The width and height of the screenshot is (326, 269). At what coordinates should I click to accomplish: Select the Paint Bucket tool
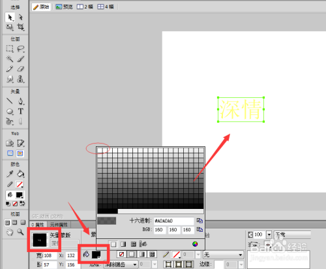point(21,174)
